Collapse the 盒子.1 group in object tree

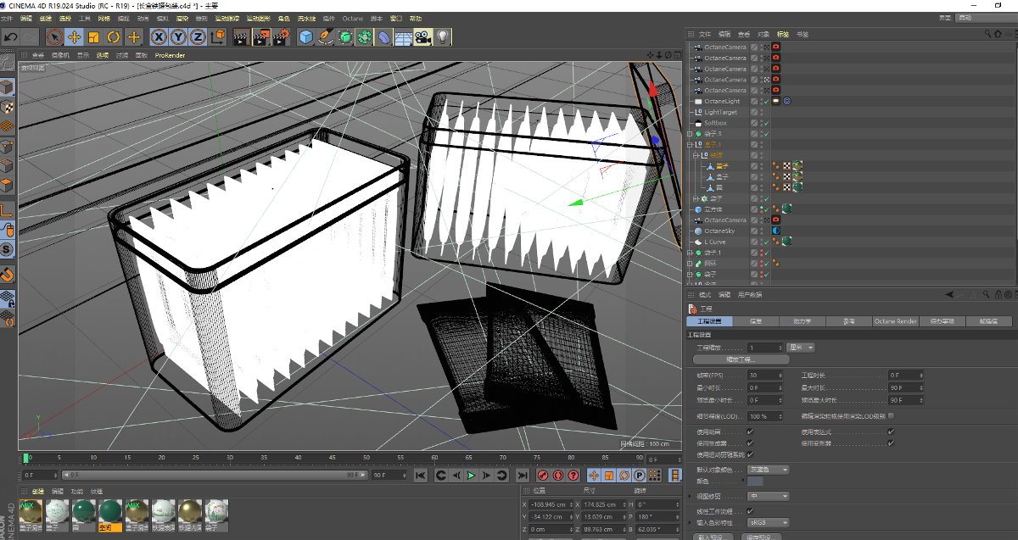coord(690,145)
